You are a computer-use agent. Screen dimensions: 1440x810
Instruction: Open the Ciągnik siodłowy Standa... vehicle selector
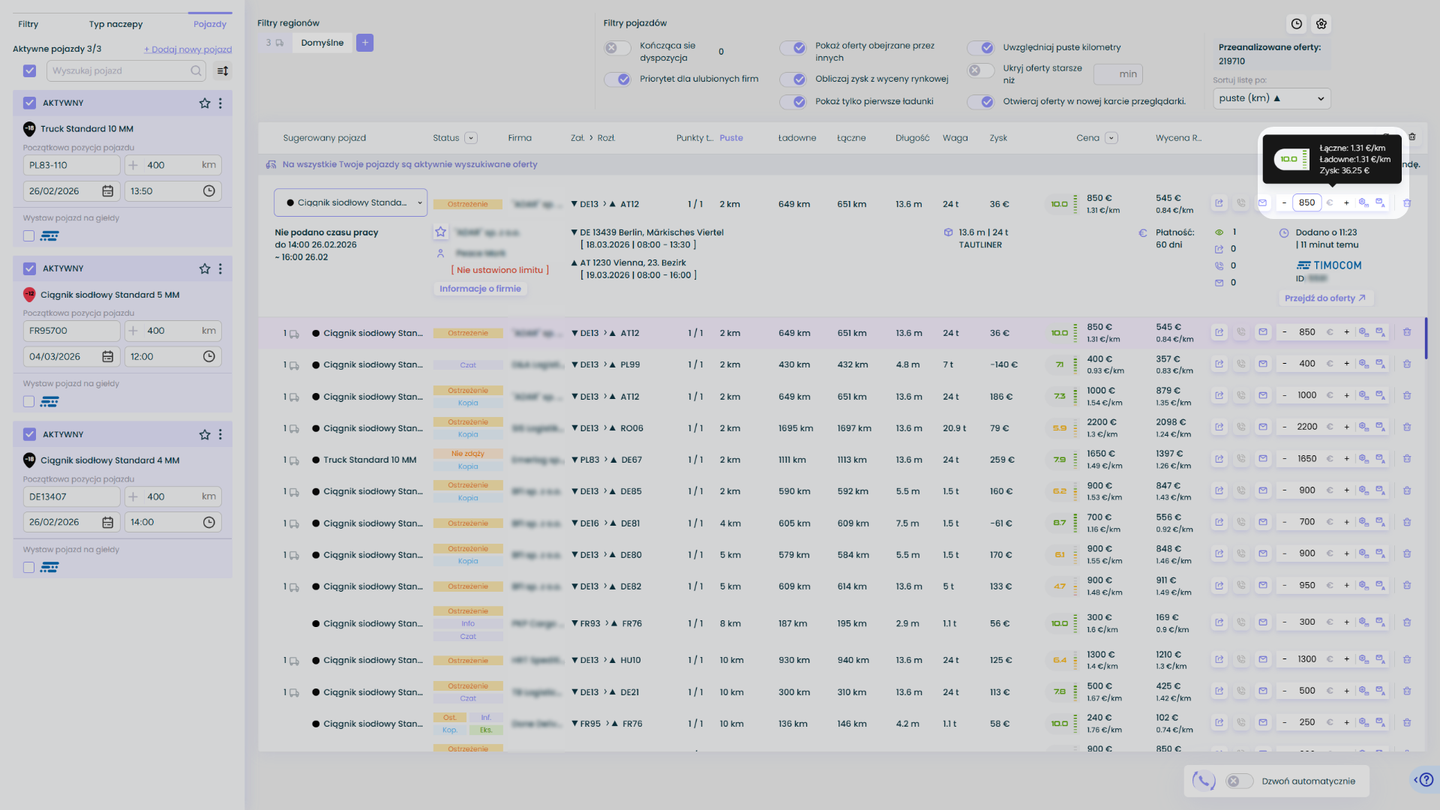[x=351, y=203]
